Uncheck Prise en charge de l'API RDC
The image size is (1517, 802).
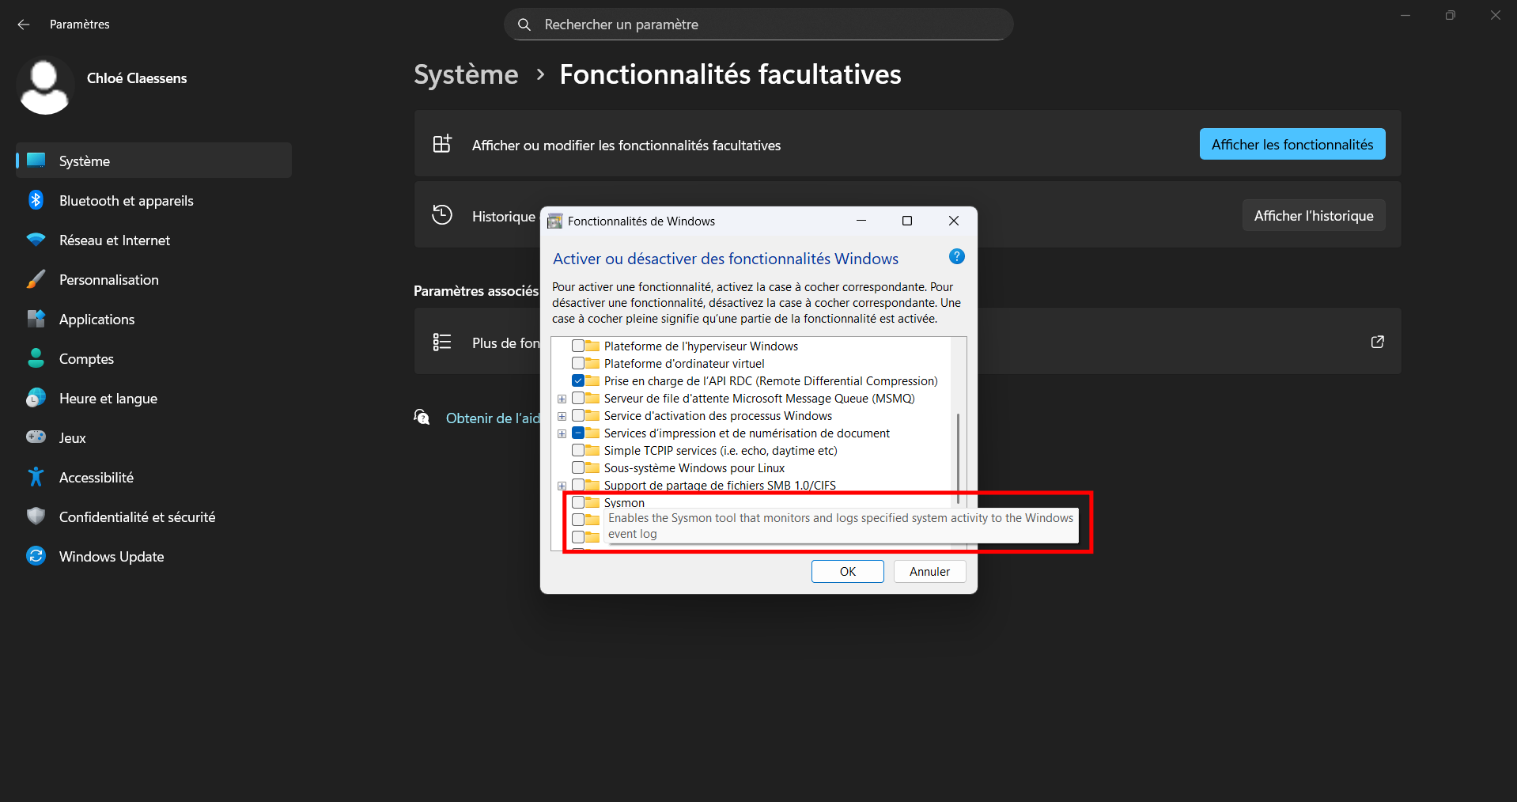click(x=578, y=380)
